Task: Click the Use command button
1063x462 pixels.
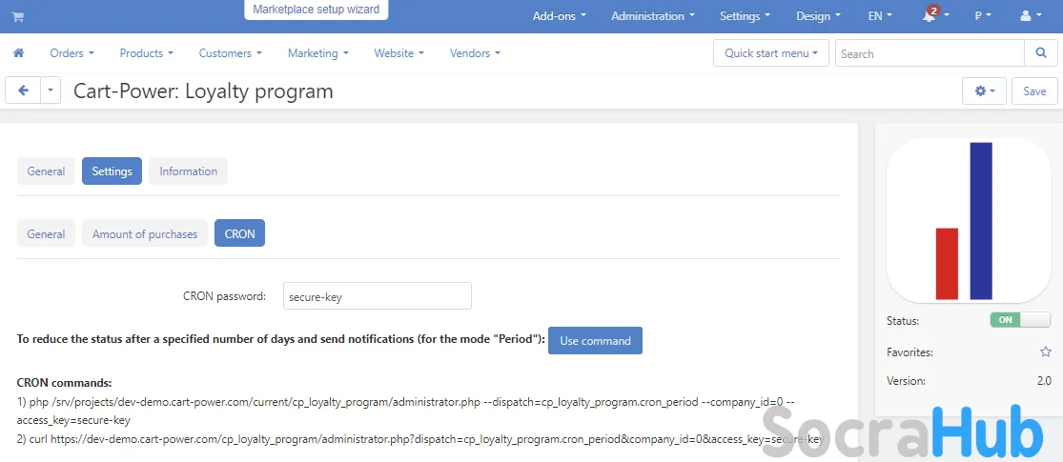Action: point(595,341)
